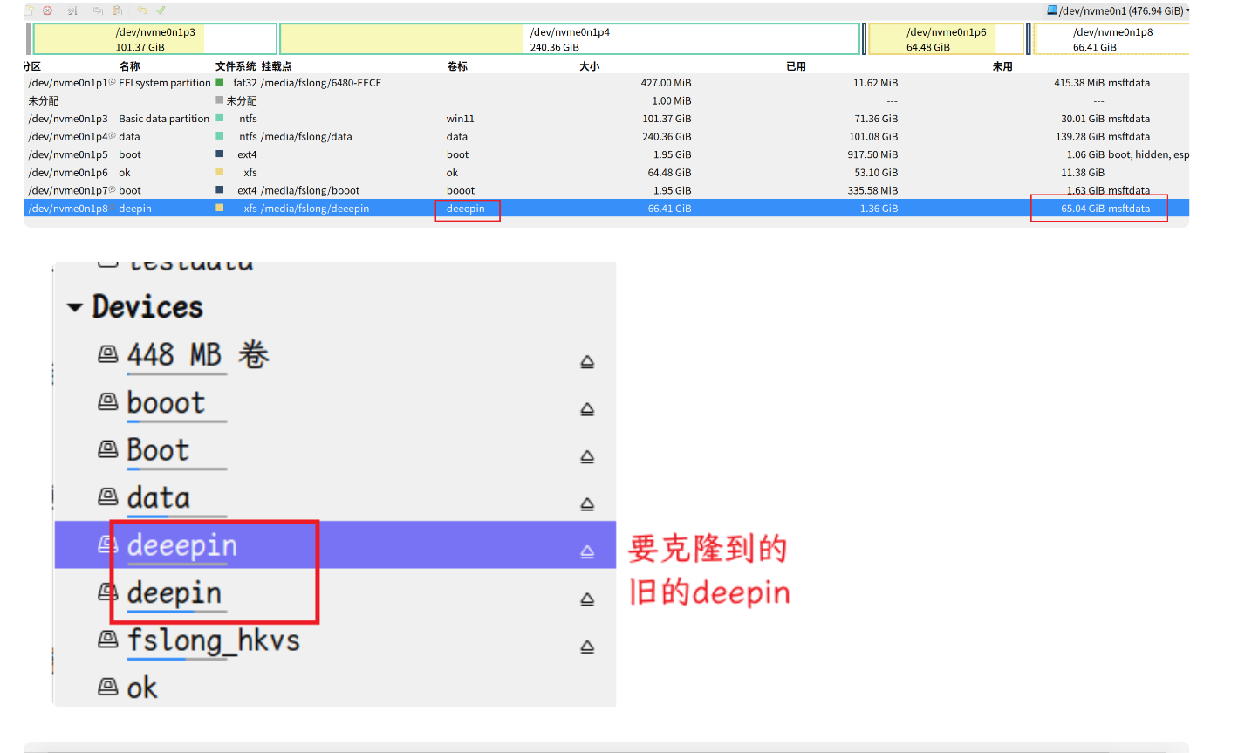The image size is (1238, 753).
Task: Click the delete partition toolbar icon
Action: pos(48,10)
